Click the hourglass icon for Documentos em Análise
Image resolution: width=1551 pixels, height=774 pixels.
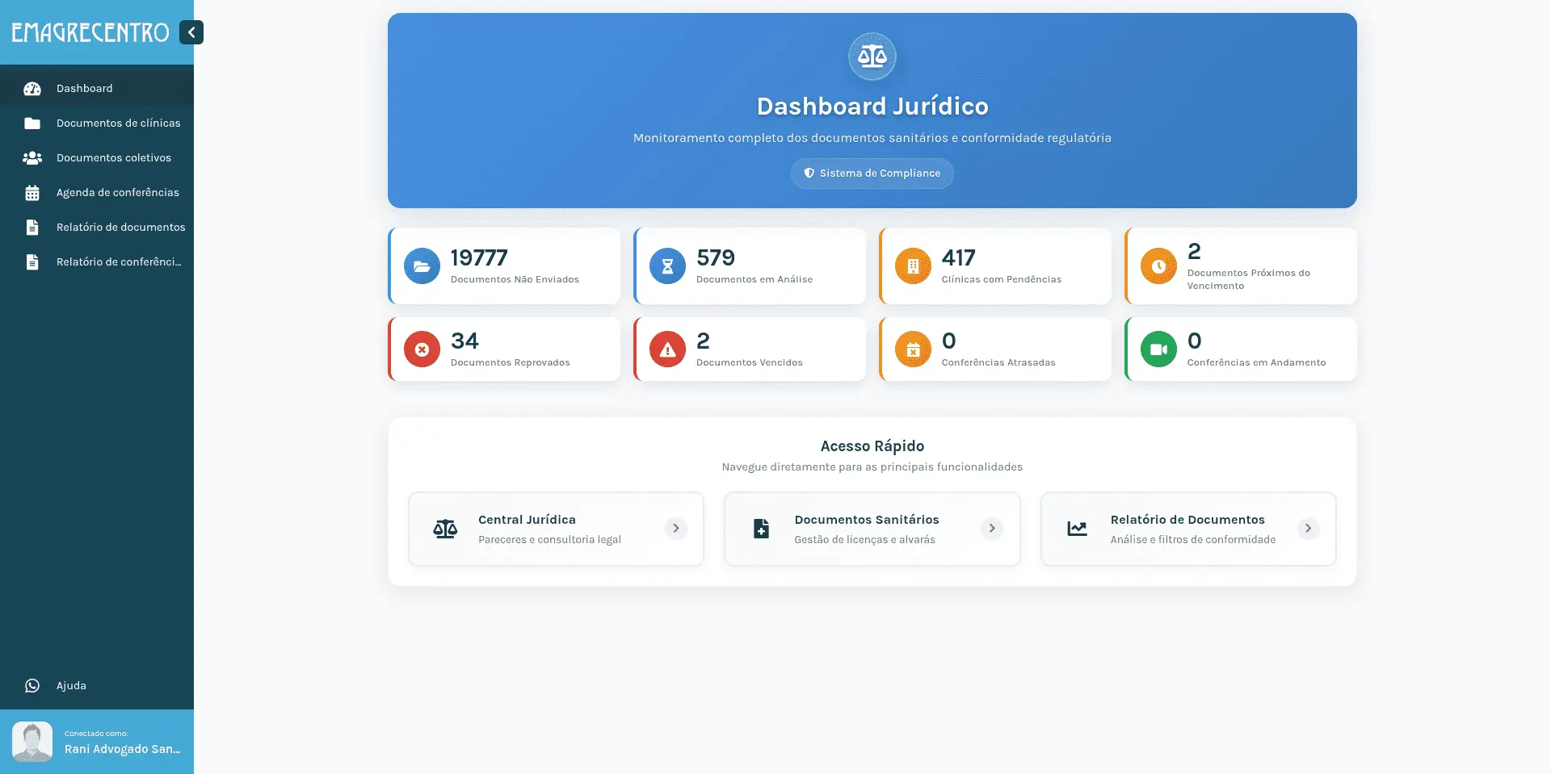667,266
